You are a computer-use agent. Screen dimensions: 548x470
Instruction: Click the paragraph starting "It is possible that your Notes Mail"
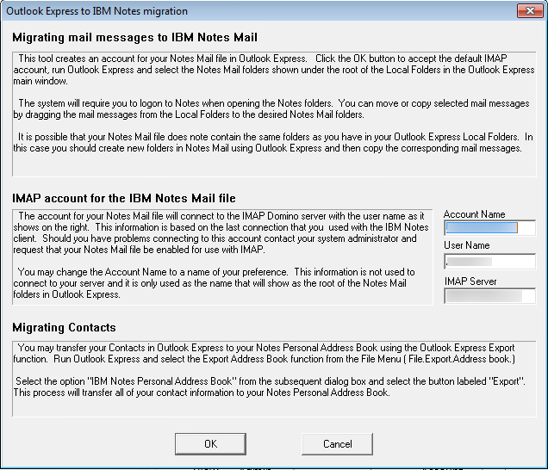pos(273,142)
